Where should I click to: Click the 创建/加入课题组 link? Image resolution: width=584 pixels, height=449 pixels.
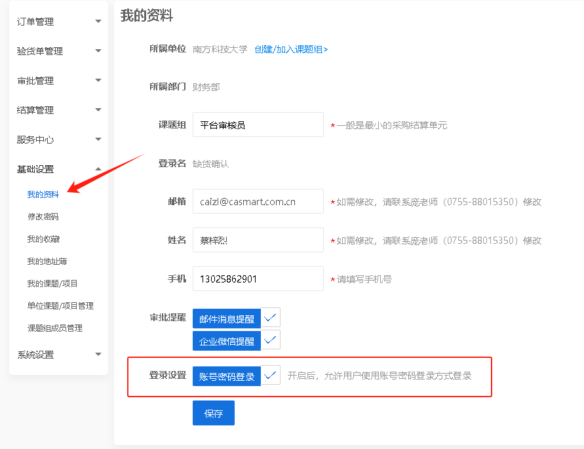(x=291, y=49)
